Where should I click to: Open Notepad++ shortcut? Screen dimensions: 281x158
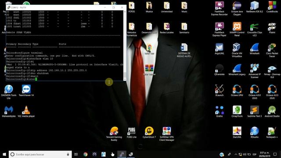pos(272,133)
